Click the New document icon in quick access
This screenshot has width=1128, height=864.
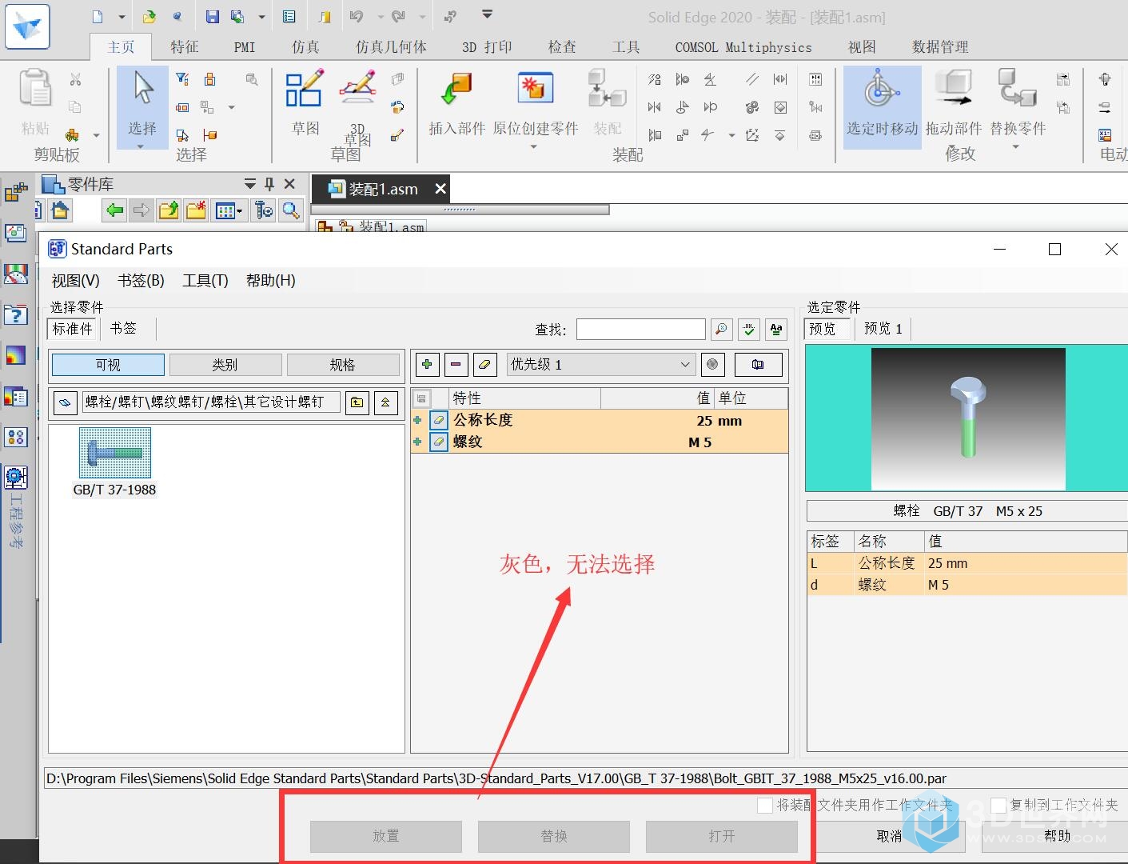coord(98,17)
